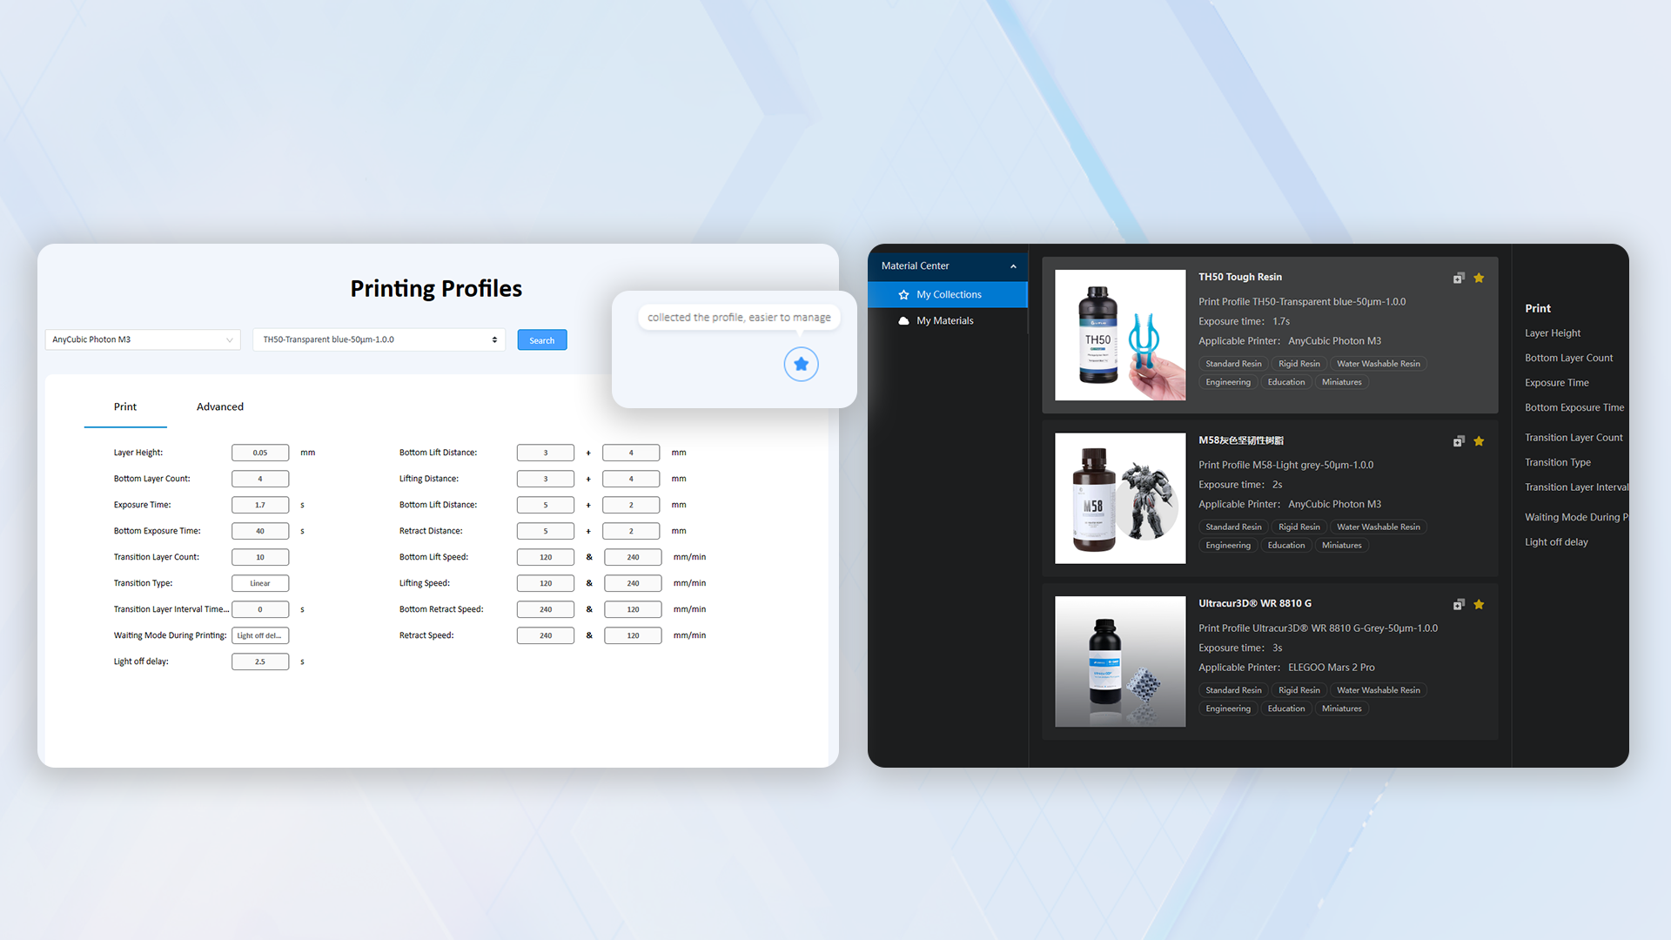Click the copy icon on TH50 Tough Resin card

pos(1459,278)
